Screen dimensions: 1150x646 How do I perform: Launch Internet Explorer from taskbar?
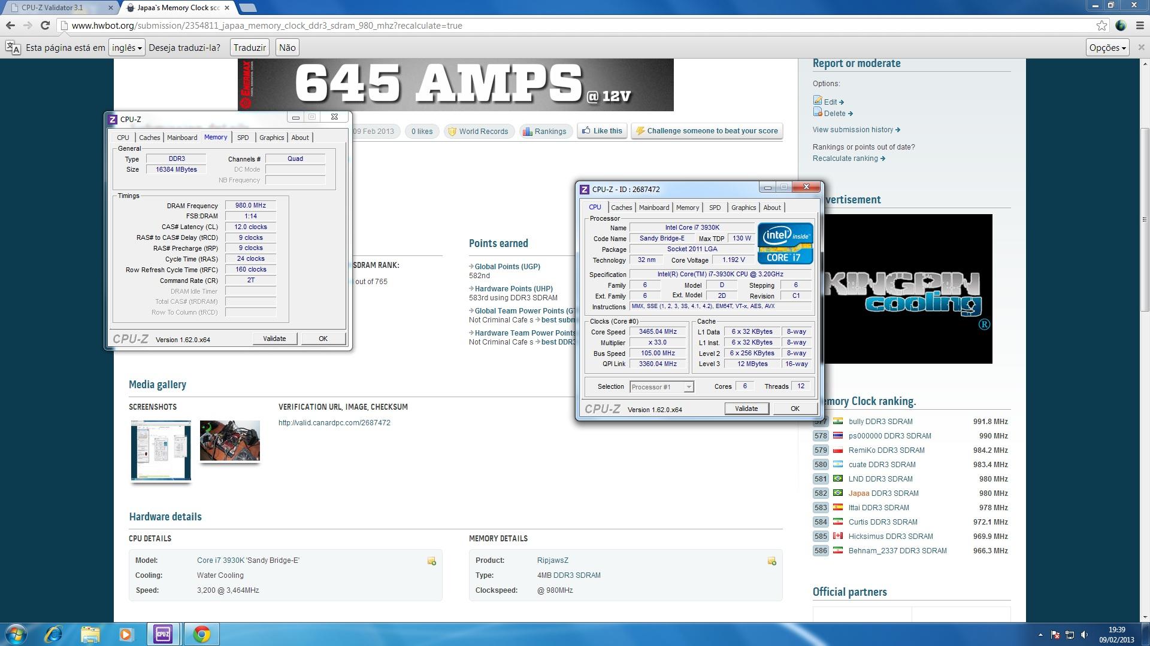click(x=54, y=634)
